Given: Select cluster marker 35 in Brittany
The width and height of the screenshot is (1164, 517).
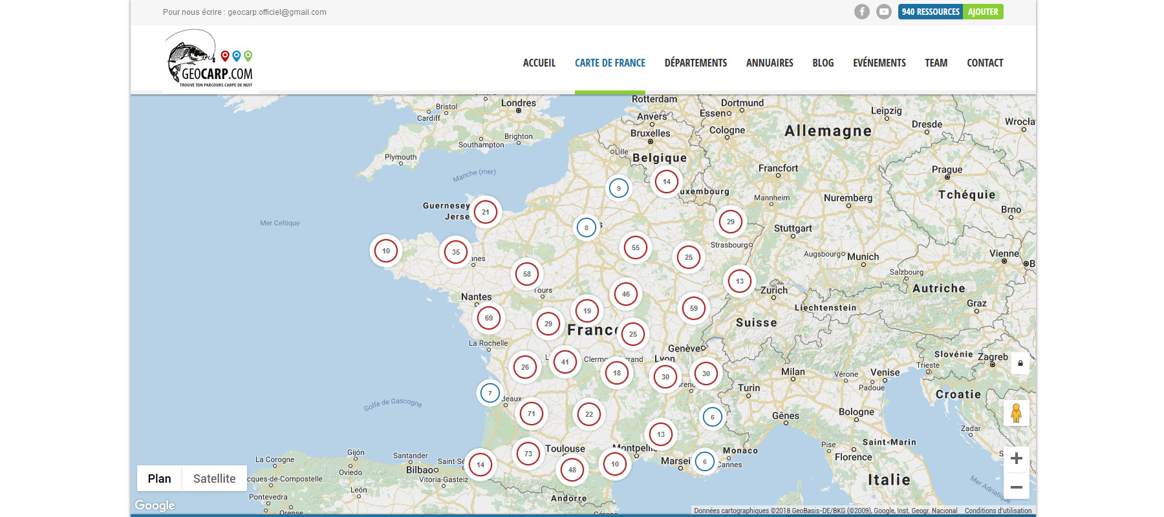Looking at the screenshot, I should click(x=456, y=252).
